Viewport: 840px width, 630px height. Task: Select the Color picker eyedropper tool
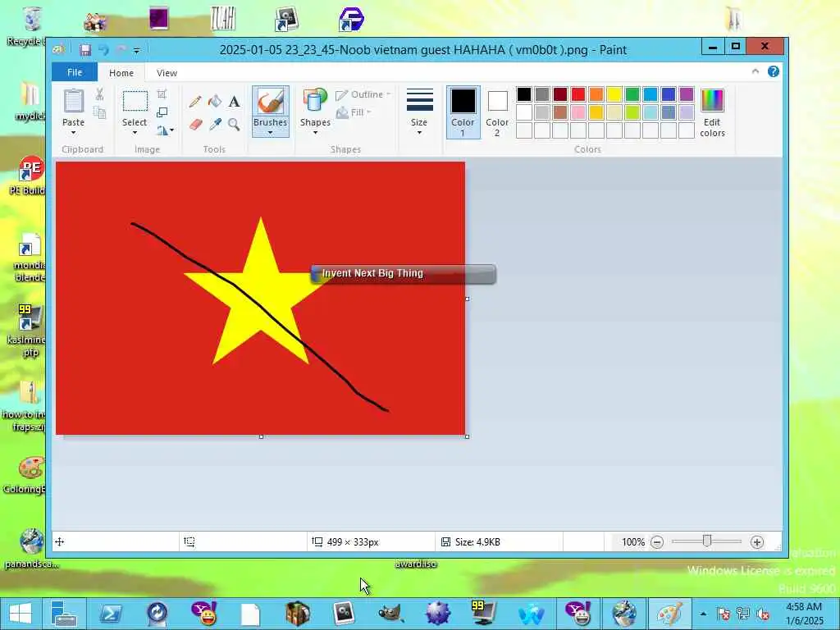[x=216, y=125]
